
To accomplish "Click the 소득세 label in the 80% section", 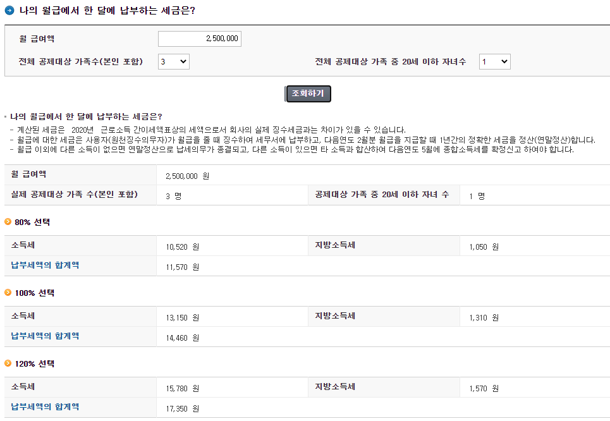I will pyautogui.click(x=23, y=245).
